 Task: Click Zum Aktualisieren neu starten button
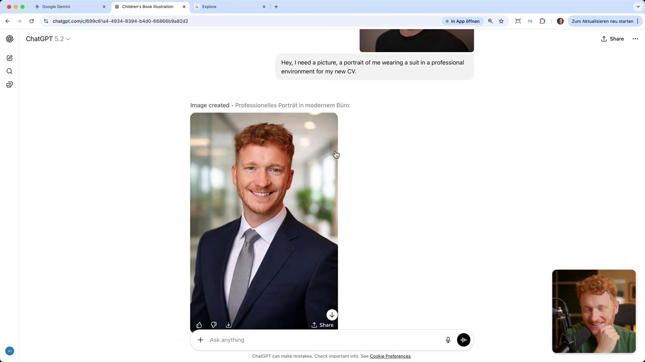pyautogui.click(x=604, y=21)
